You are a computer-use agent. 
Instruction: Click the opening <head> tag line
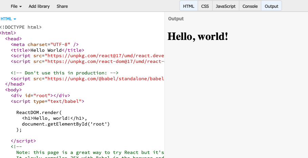[x=13, y=39]
